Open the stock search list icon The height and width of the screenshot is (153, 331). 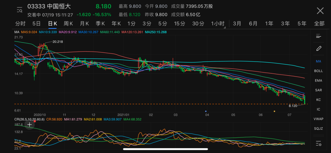[19, 10]
